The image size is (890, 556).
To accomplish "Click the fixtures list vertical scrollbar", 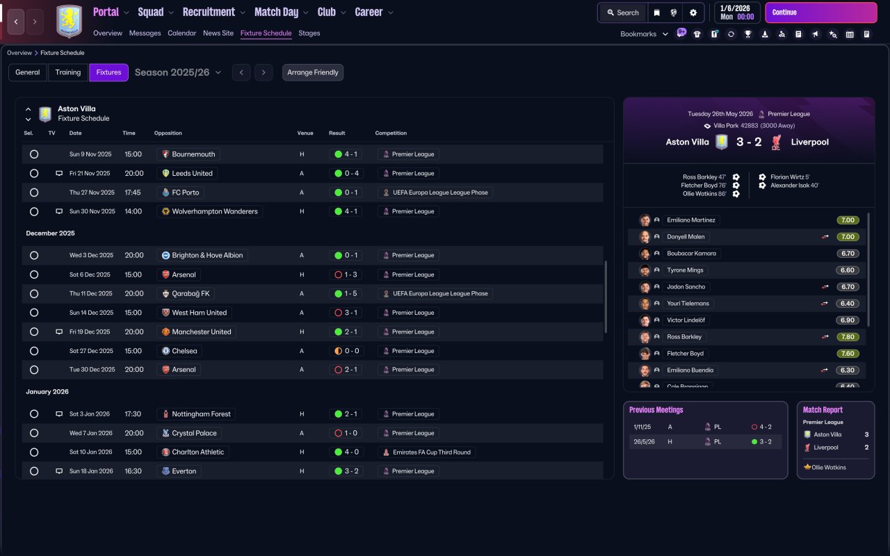I will pyautogui.click(x=606, y=297).
